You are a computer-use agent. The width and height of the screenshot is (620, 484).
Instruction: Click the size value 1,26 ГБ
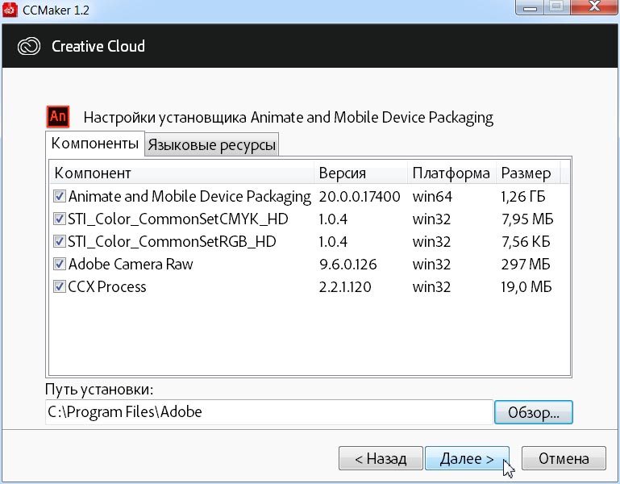point(523,196)
